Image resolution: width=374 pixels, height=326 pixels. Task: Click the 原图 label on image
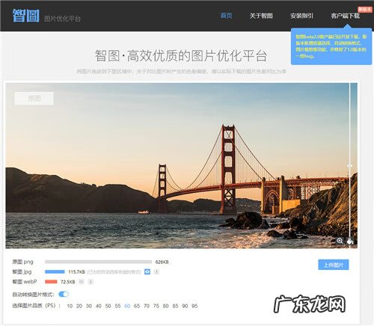34,98
